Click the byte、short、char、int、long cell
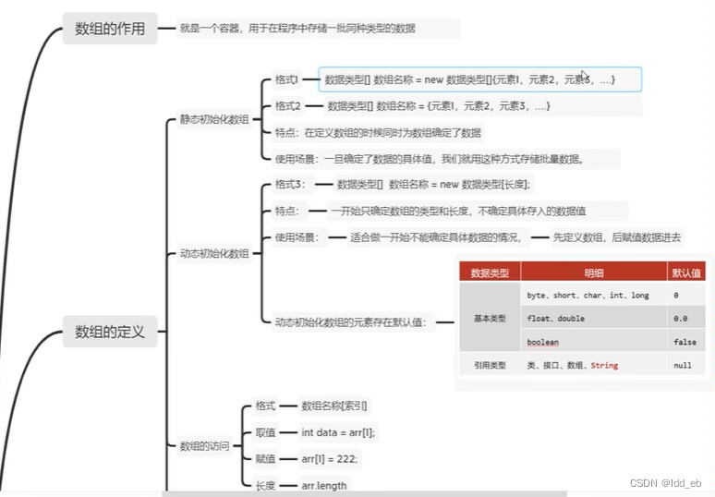Screen dimensions: 715x497 [594, 295]
